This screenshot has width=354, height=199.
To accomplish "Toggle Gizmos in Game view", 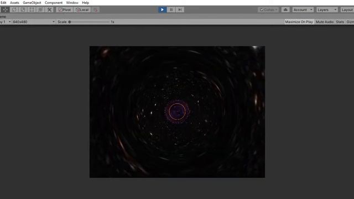I will tap(350, 22).
